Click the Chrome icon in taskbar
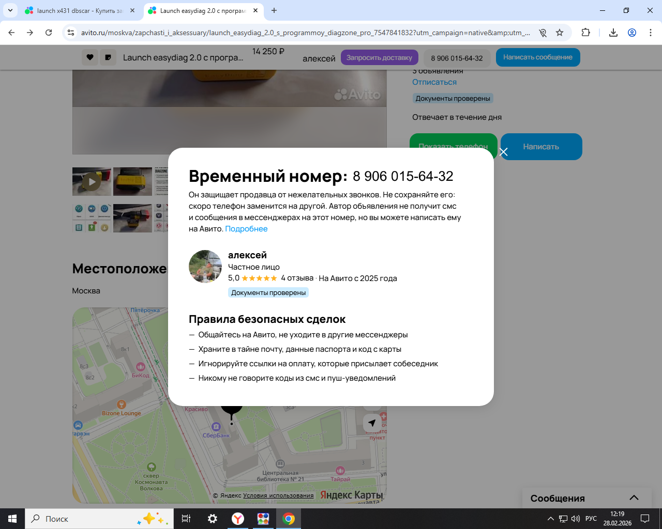Screen dimensions: 662x529 289,519
